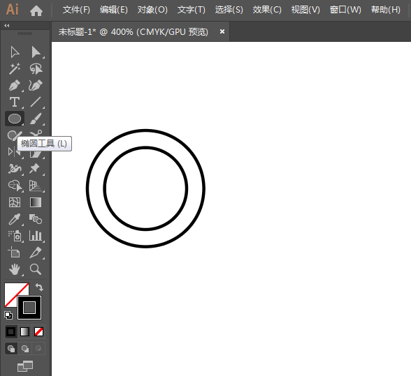The width and height of the screenshot is (411, 376).
Task: Enable Draw Behind mode
Action: [x=25, y=349]
